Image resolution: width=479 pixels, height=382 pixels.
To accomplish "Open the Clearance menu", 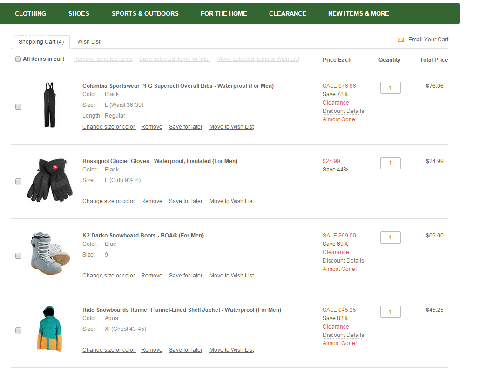I will point(288,13).
